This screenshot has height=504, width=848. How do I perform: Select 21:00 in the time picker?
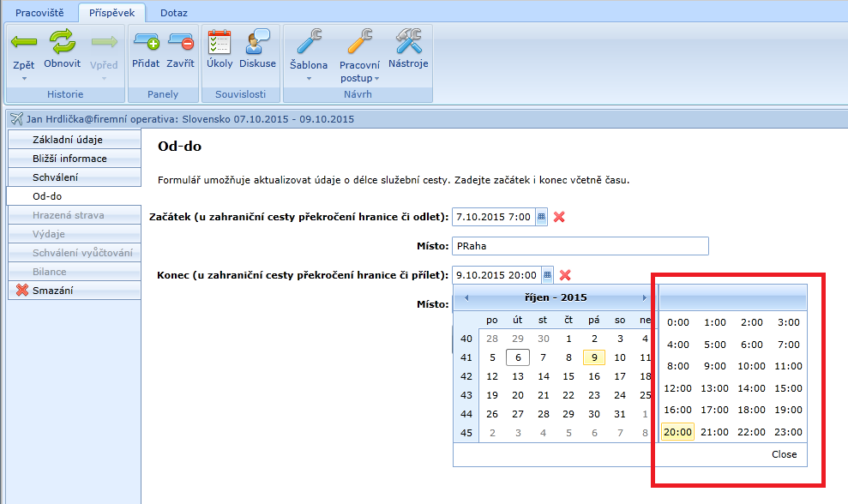714,432
